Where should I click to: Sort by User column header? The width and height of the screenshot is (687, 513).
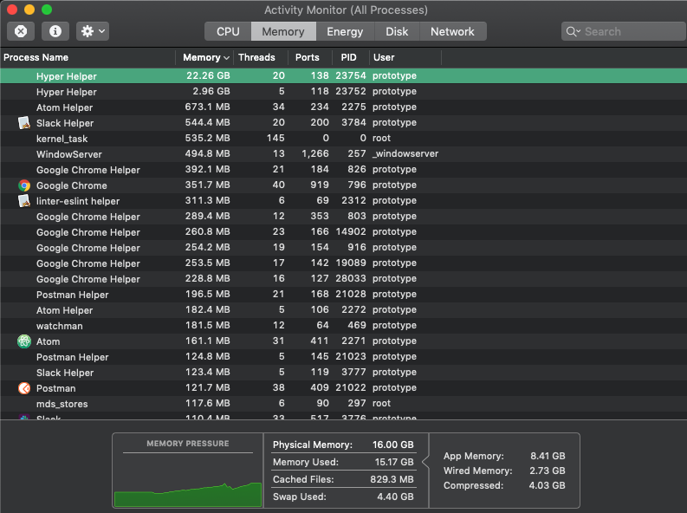(x=405, y=57)
